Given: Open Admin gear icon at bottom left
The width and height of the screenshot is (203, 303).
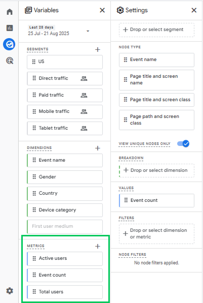Looking at the screenshot, I should coord(10,291).
